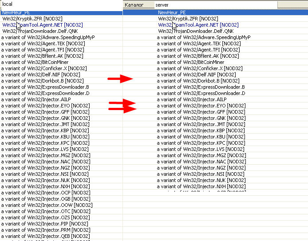Select Win32/Injector.NUK in local panel
Image resolution: width=308 pixels, height=241 pixels.
click(45, 181)
